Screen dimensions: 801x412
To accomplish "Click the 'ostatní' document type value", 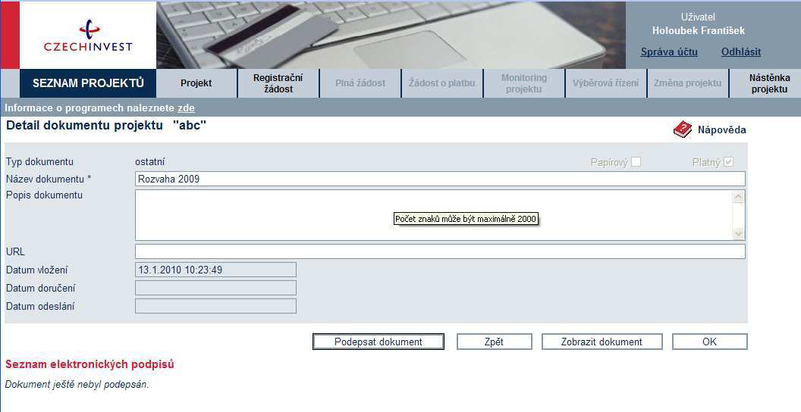I will point(149,161).
